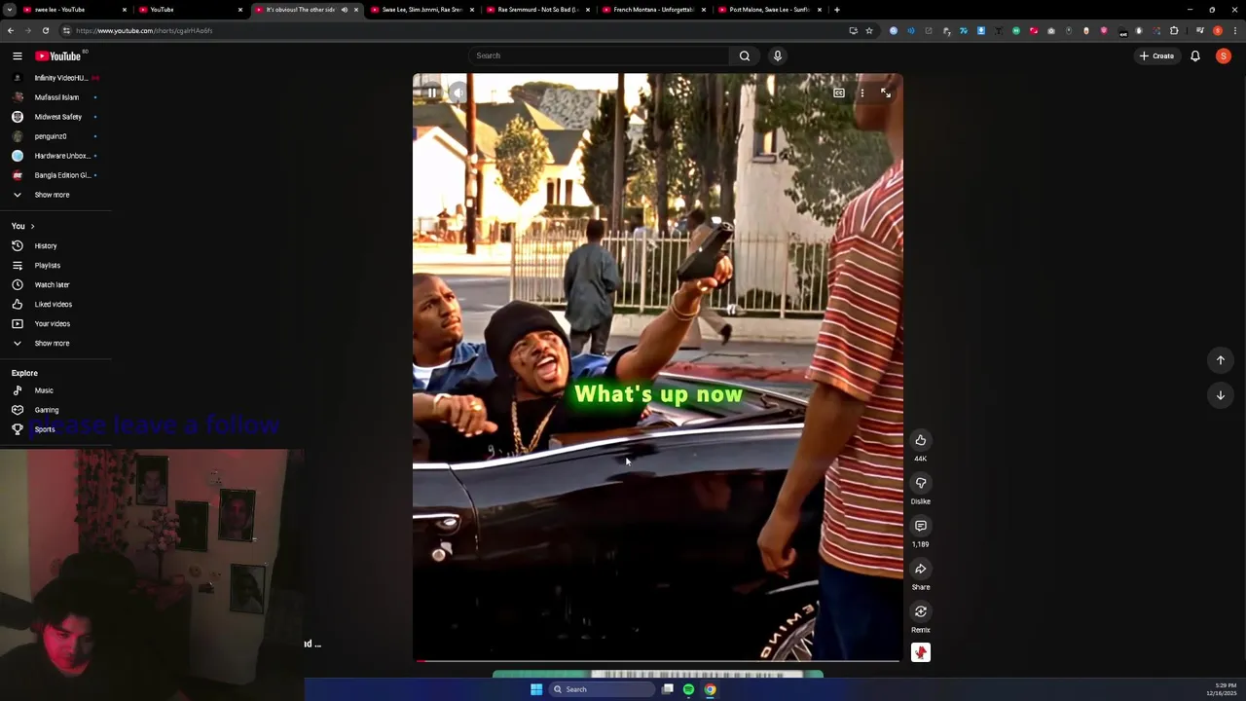The image size is (1246, 701).
Task: Open Infinity VideoHU subscription
Action: (x=55, y=78)
